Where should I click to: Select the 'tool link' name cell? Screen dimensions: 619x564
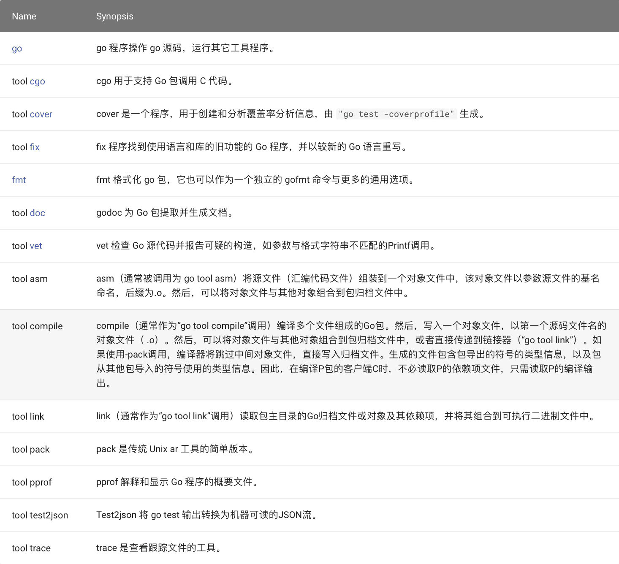coord(28,417)
